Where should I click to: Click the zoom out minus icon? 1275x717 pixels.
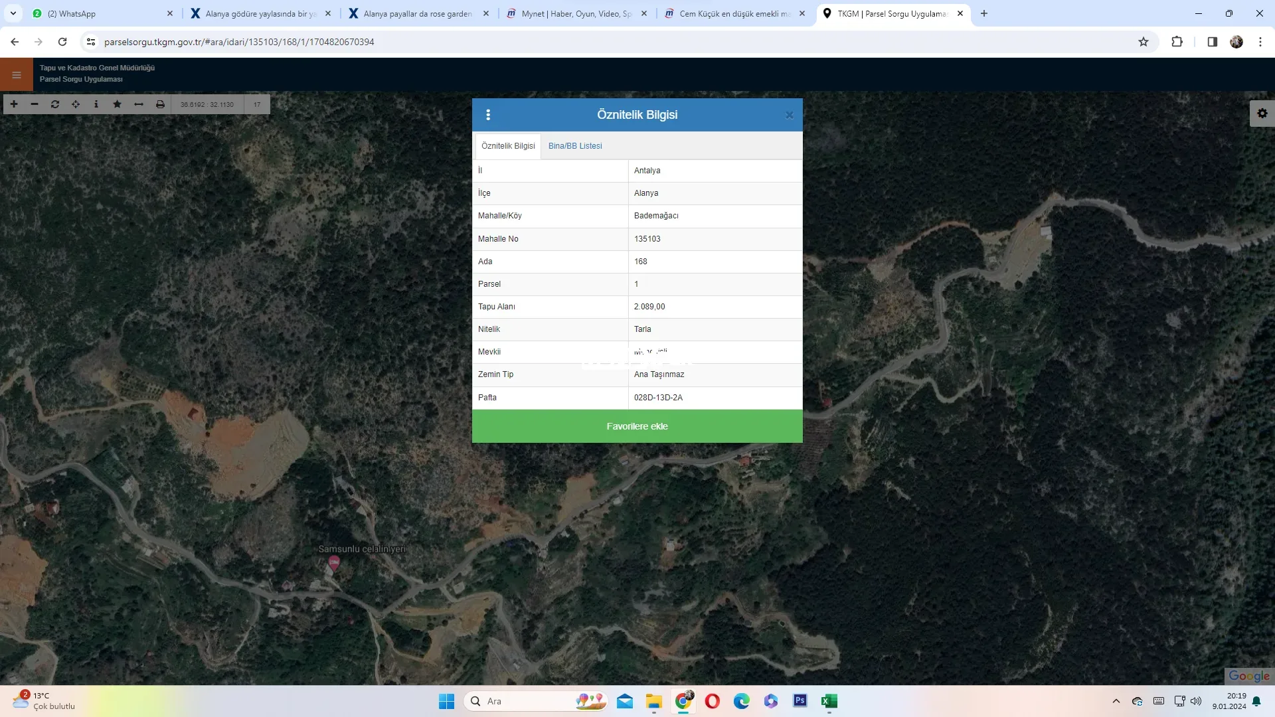(x=35, y=104)
